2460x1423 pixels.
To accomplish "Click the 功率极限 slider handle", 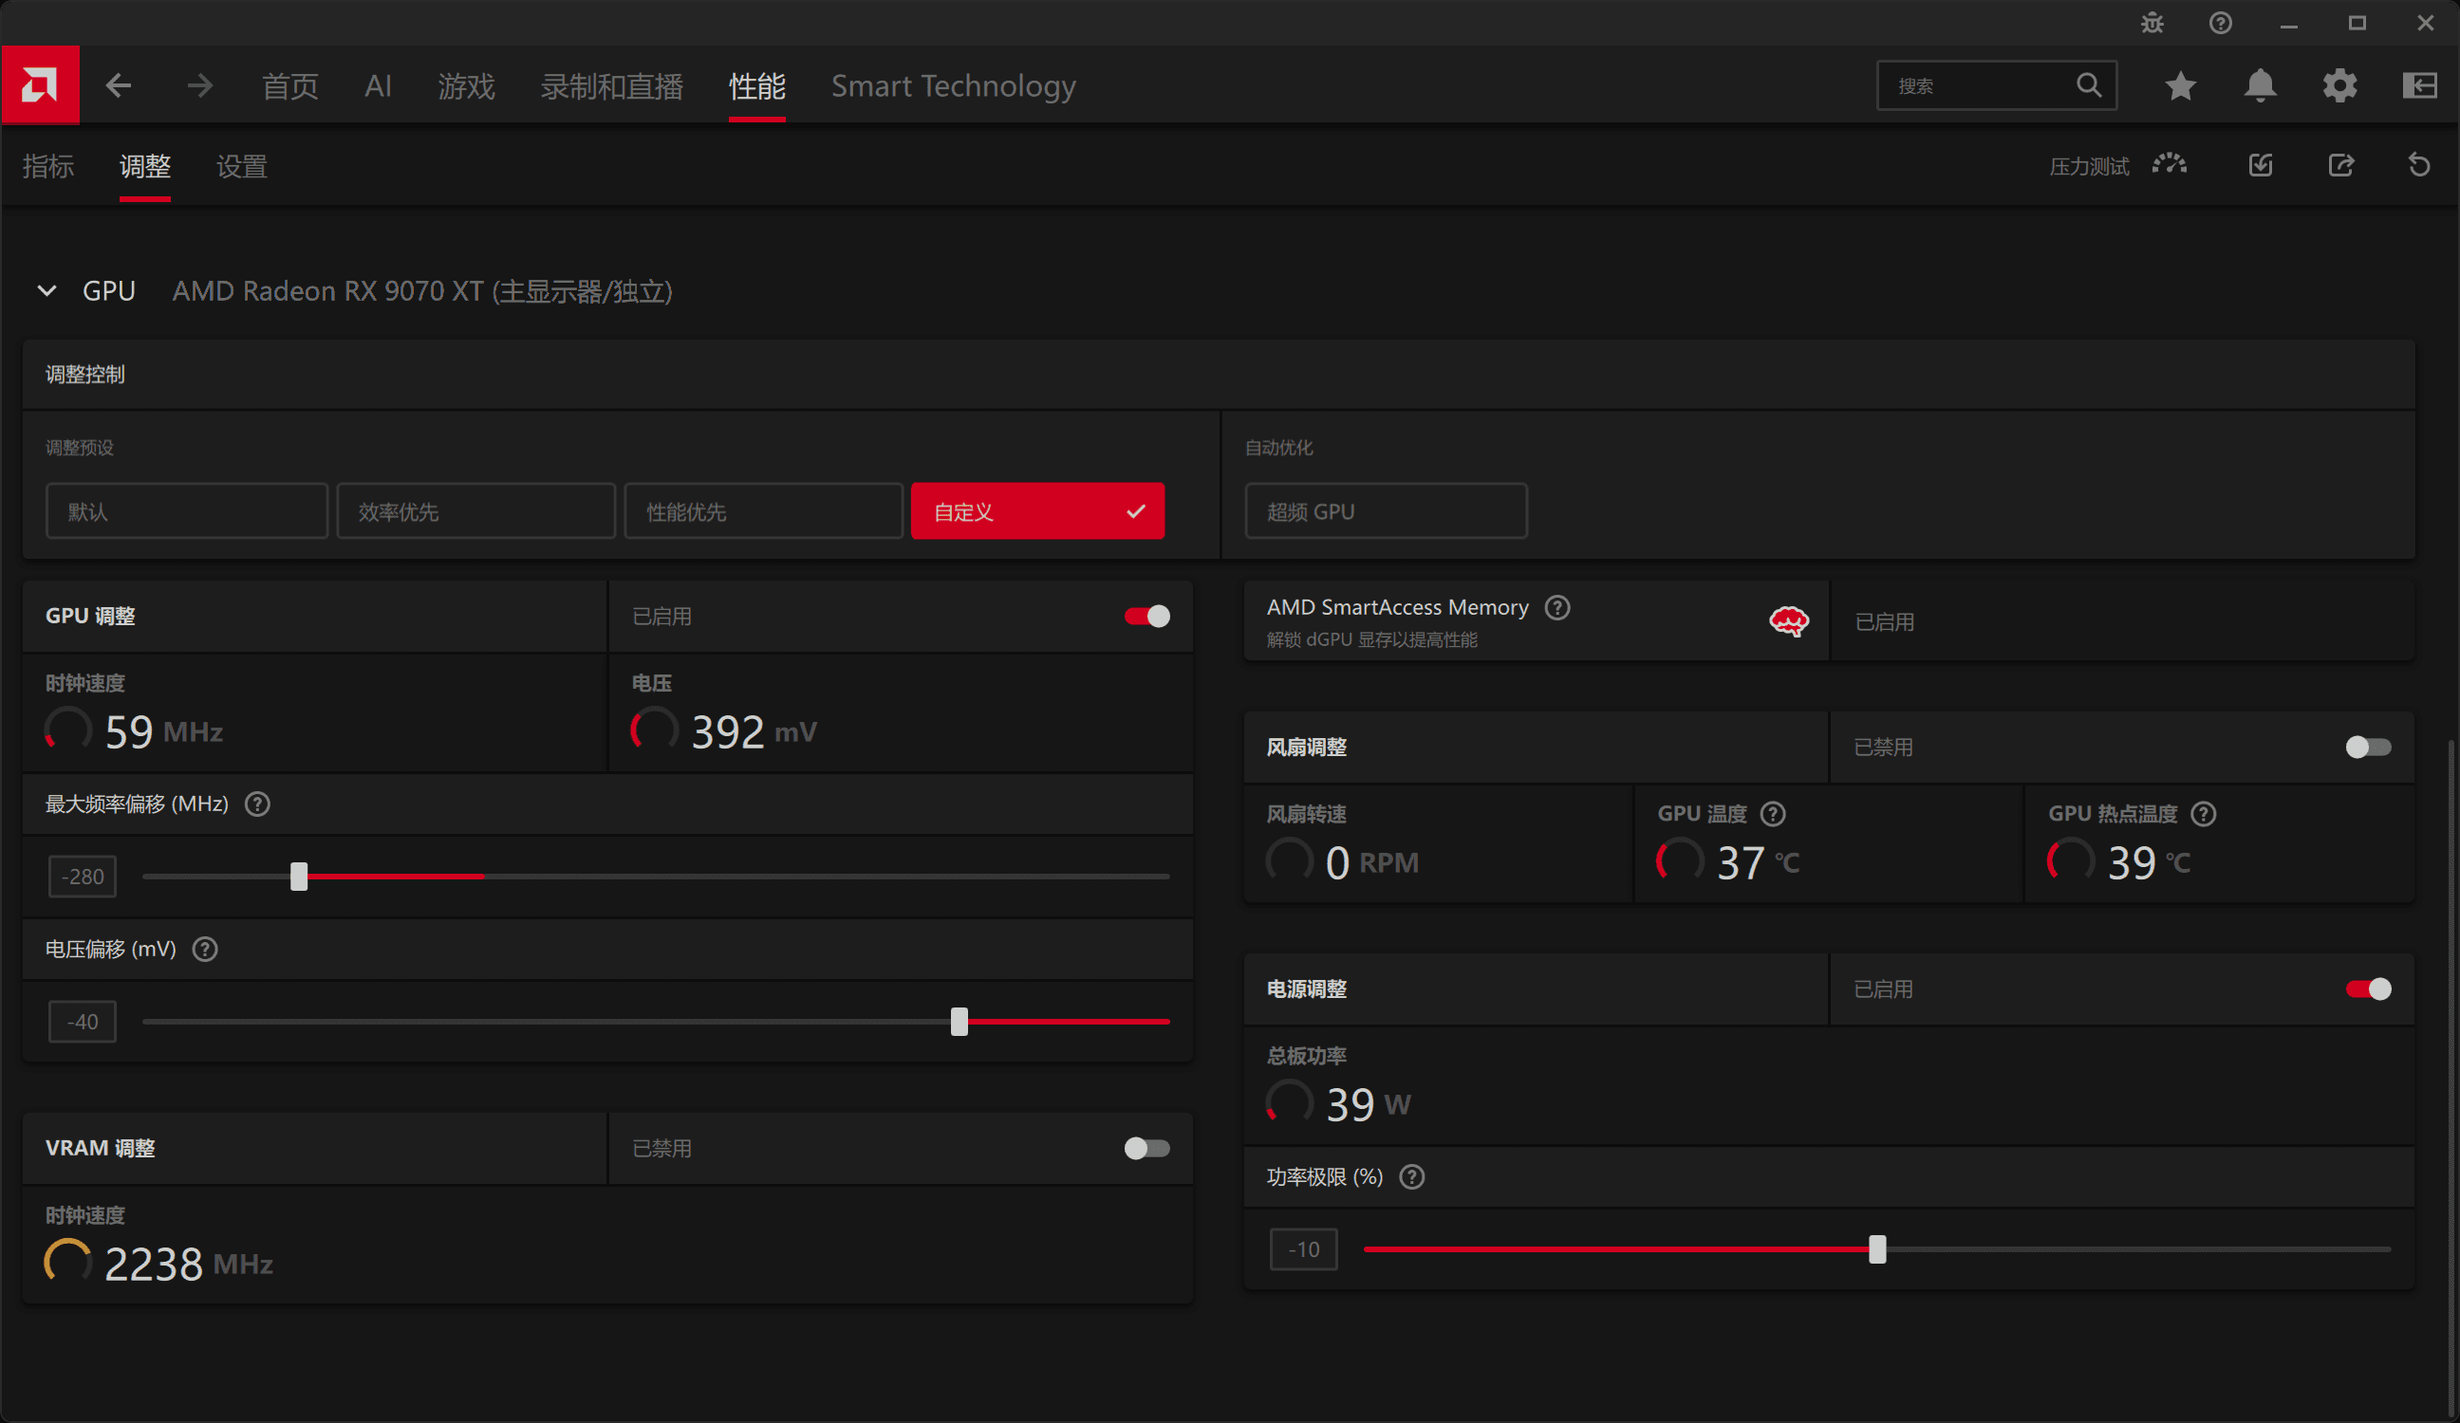I will click(1877, 1249).
